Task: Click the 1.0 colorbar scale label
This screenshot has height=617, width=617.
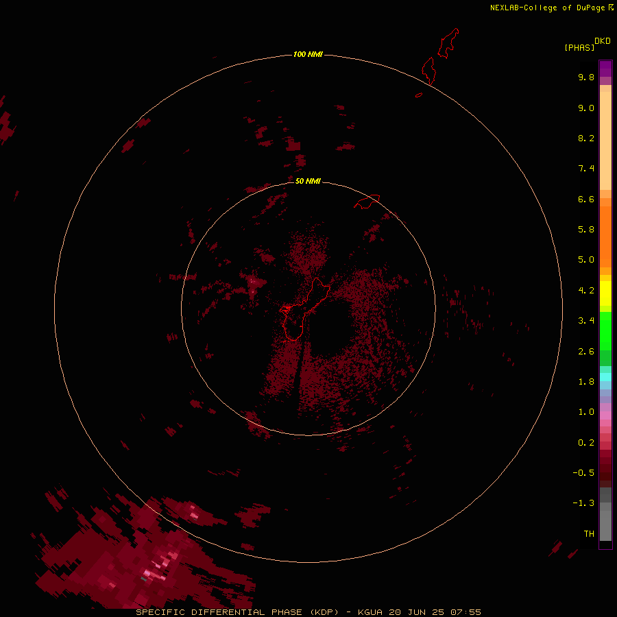Action: coord(586,412)
